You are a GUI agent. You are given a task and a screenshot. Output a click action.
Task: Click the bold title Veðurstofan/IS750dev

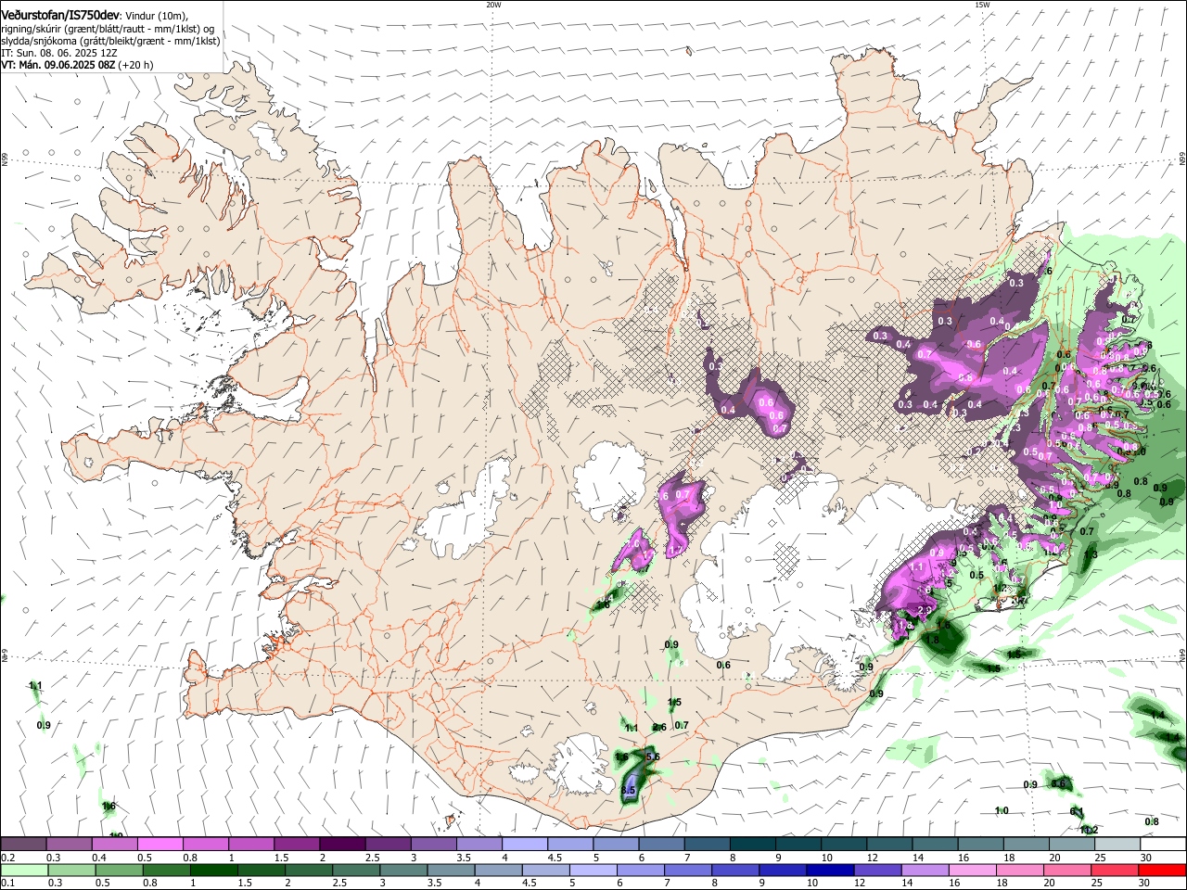(61, 16)
